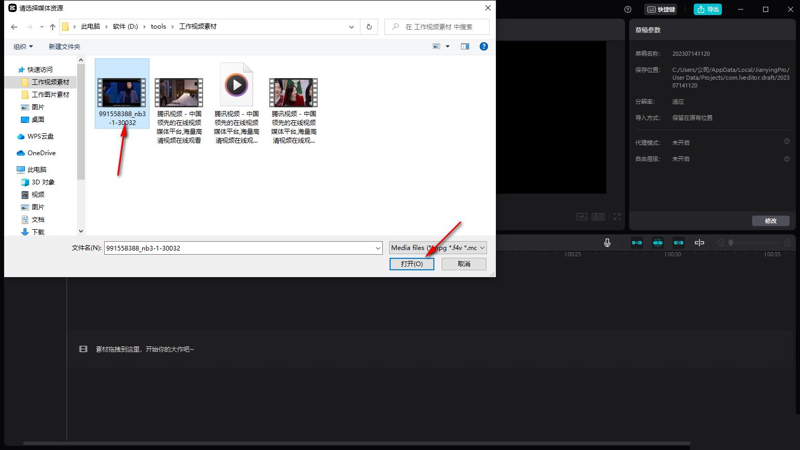Click timeline zoom in plus icon
This screenshot has width=800, height=450.
point(787,243)
